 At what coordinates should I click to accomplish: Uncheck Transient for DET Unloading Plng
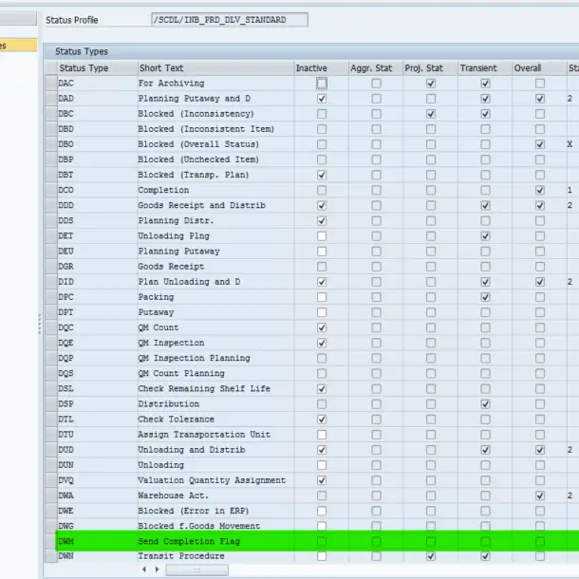485,236
